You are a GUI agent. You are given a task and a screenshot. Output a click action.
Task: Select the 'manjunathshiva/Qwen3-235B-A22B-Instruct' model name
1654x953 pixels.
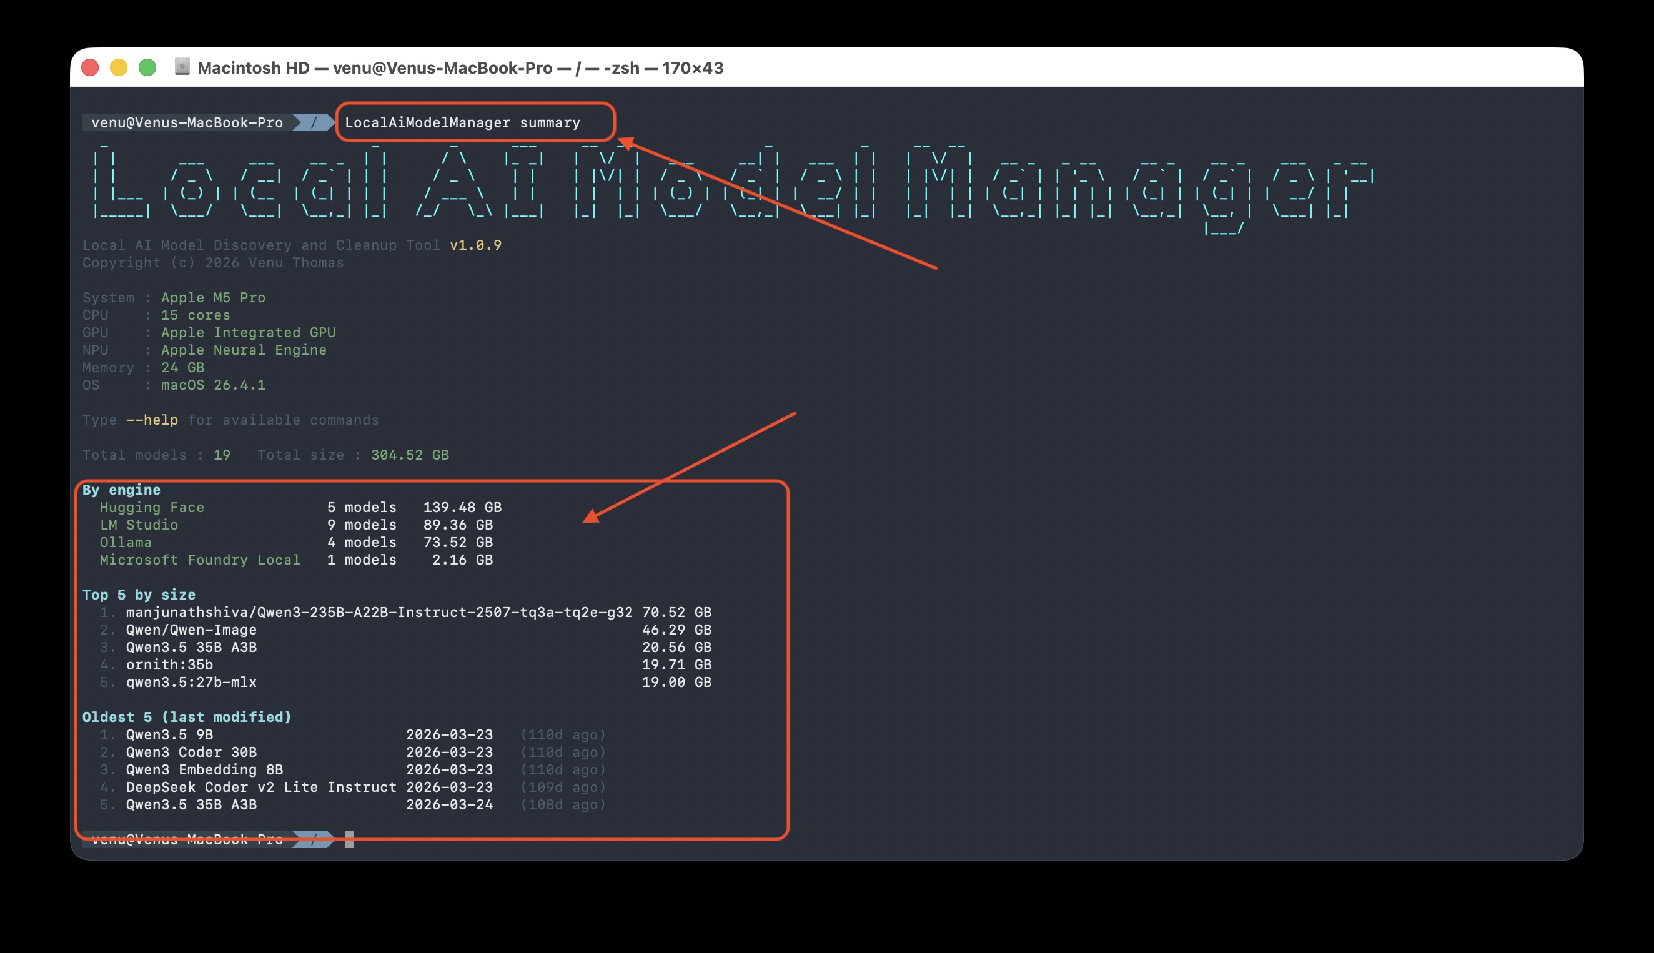(x=380, y=612)
